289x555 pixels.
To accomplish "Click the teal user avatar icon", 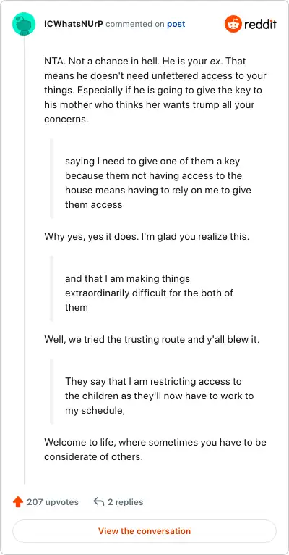I will (24, 24).
